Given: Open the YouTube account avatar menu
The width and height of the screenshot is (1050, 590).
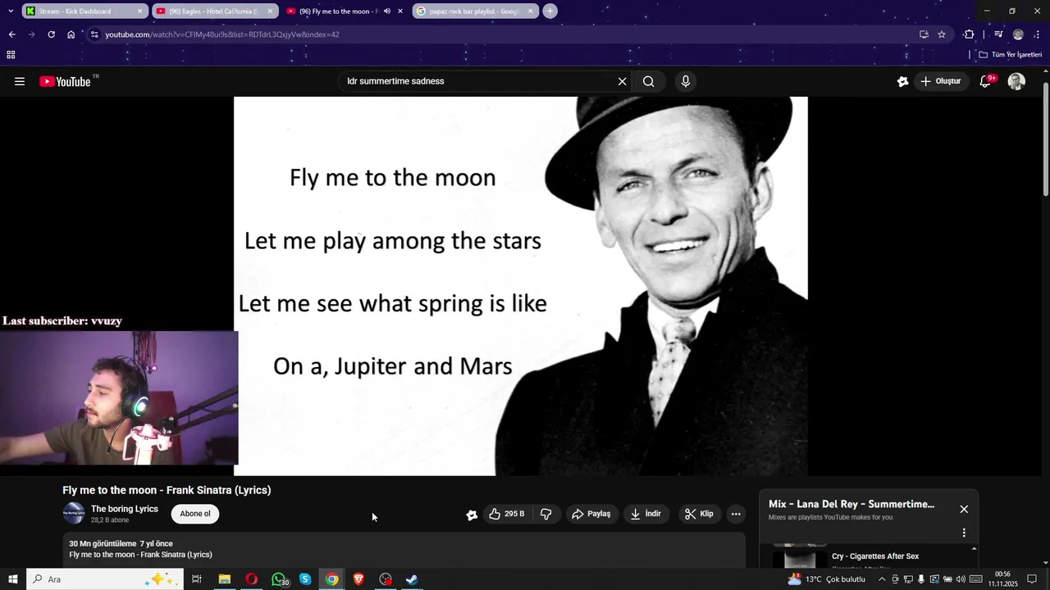Looking at the screenshot, I should (x=1016, y=81).
